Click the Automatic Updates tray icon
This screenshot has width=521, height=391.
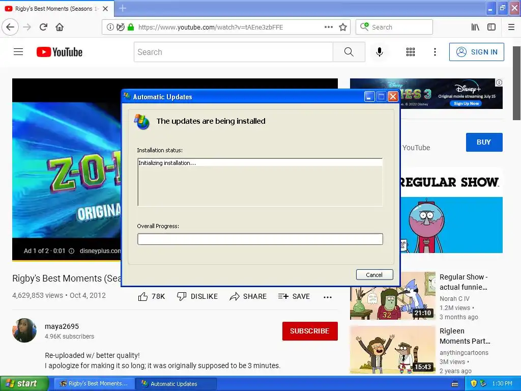[483, 384]
